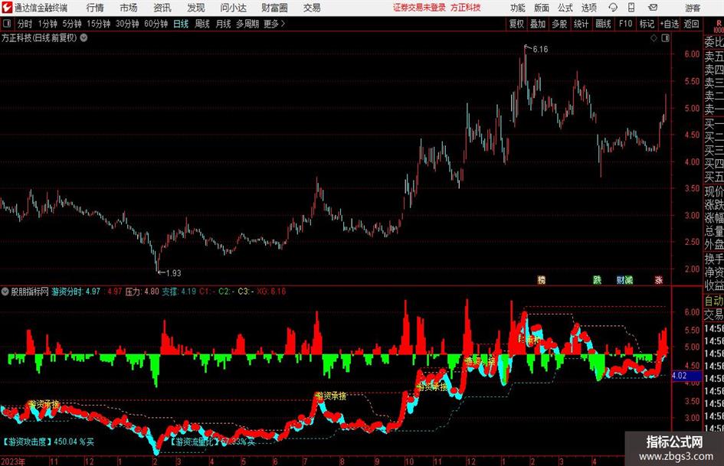This screenshot has height=466, width=724.
Task: Click the XG: 6.16 indicator value
Action: point(271,292)
